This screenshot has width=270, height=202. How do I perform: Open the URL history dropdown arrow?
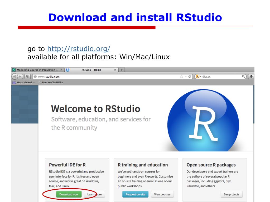click(186, 77)
